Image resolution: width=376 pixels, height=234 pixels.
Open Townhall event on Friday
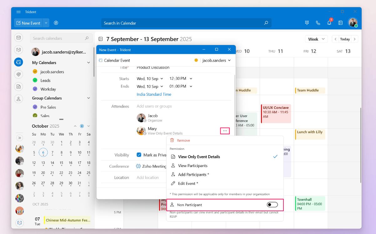pos(310,204)
